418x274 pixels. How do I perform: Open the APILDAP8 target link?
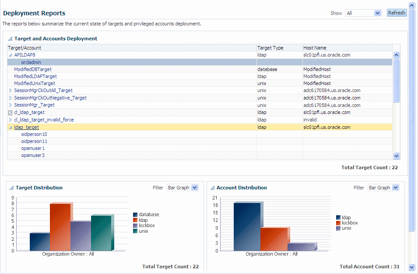point(25,55)
